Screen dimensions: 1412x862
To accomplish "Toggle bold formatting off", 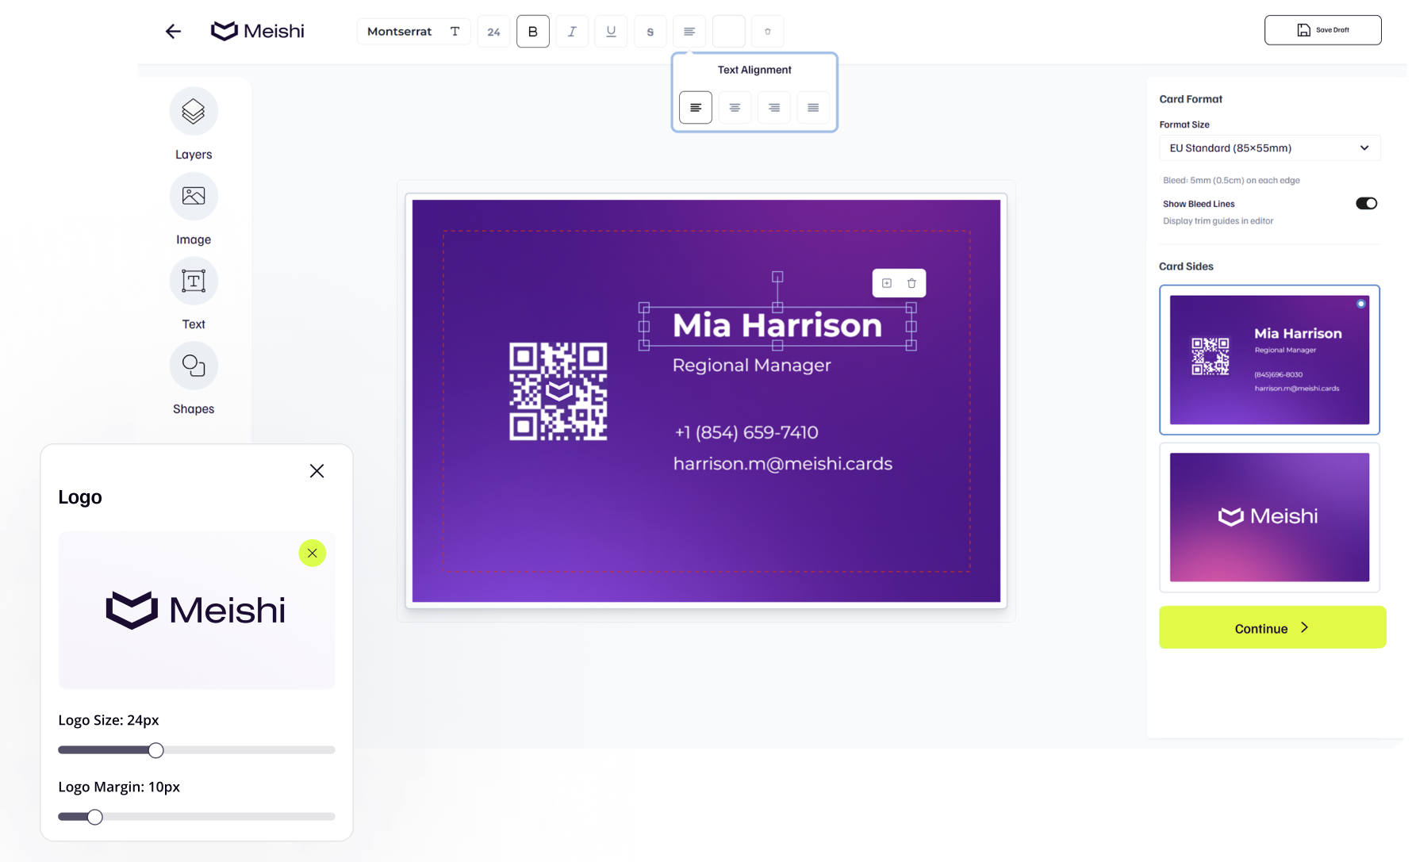I will [532, 31].
